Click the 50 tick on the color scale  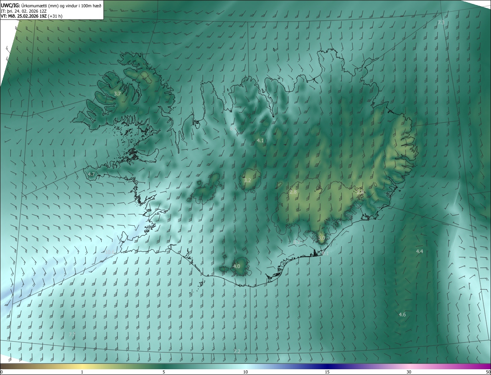point(488,372)
